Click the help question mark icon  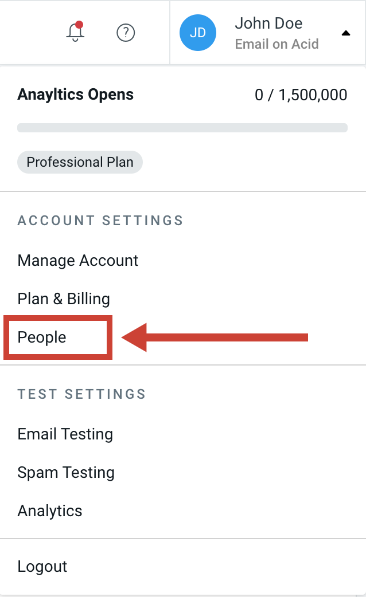coord(126,33)
